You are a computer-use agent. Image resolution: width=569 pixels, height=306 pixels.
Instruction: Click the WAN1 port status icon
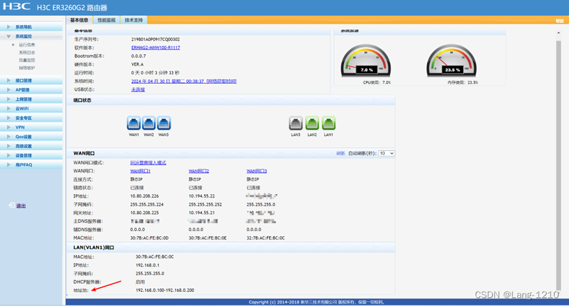(x=134, y=123)
